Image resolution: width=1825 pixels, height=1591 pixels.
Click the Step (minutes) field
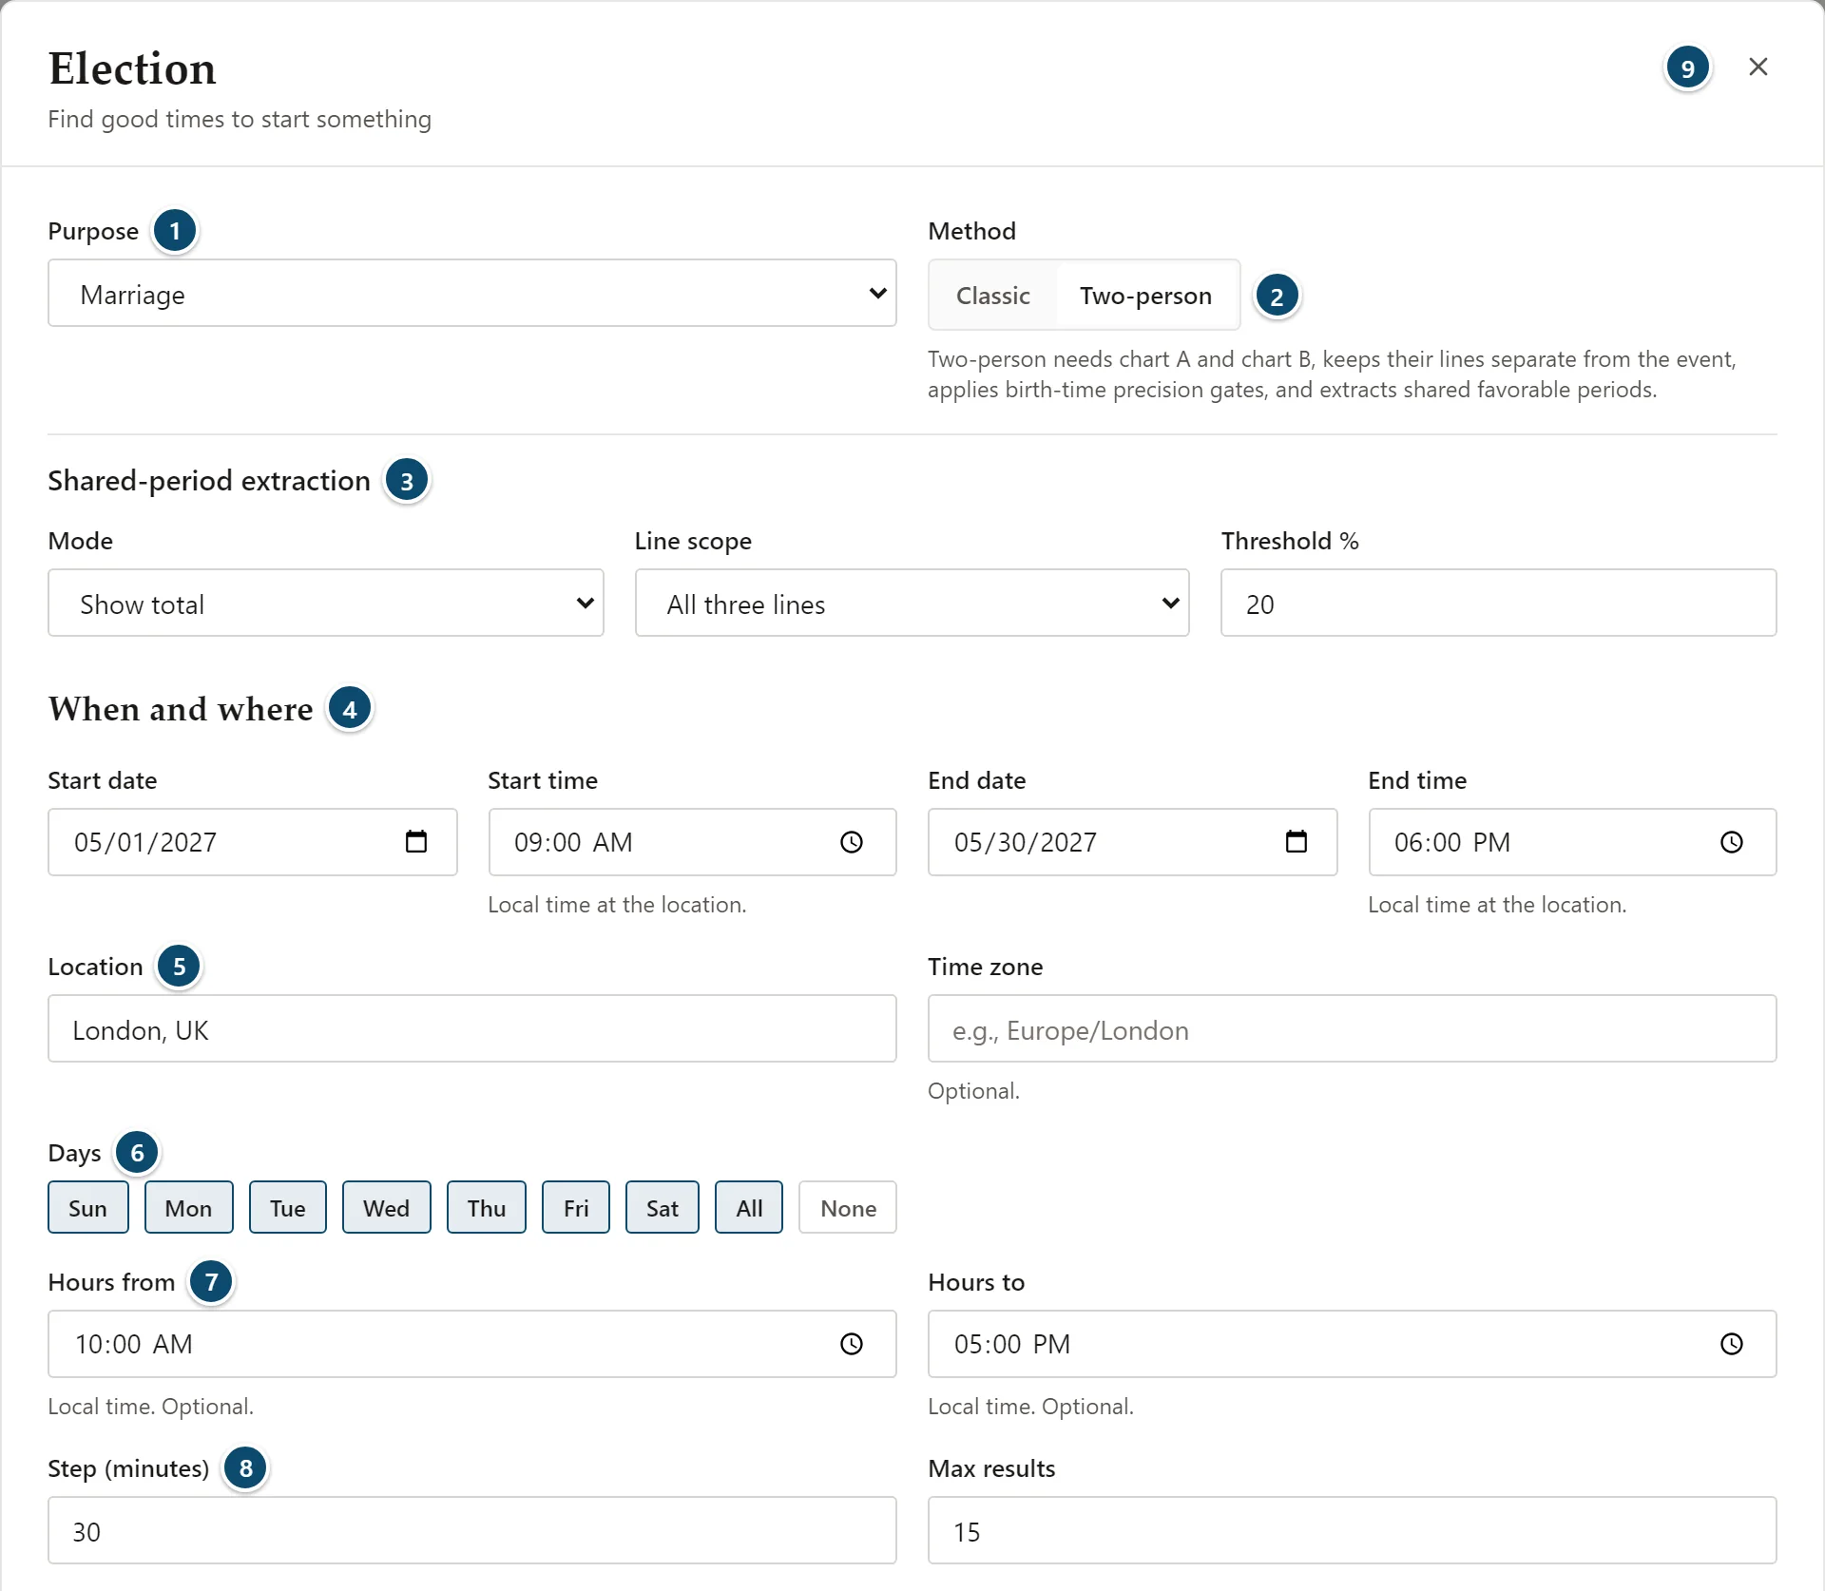coord(472,1530)
